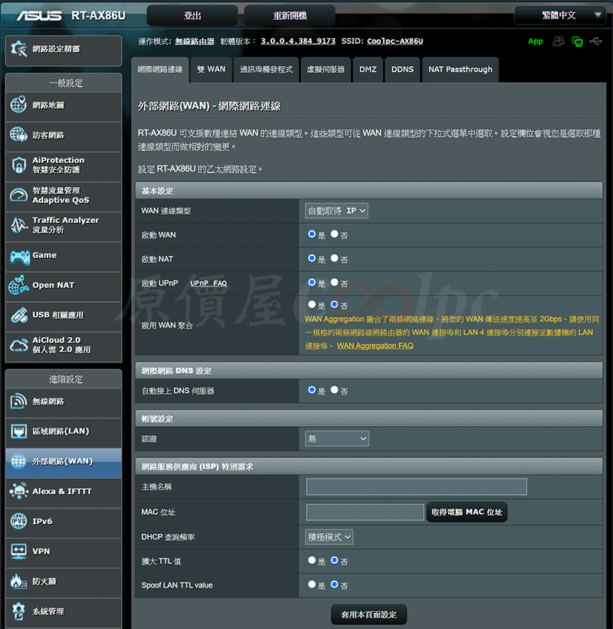Open the language selection dropdown
The width and height of the screenshot is (613, 629).
[x=559, y=15]
